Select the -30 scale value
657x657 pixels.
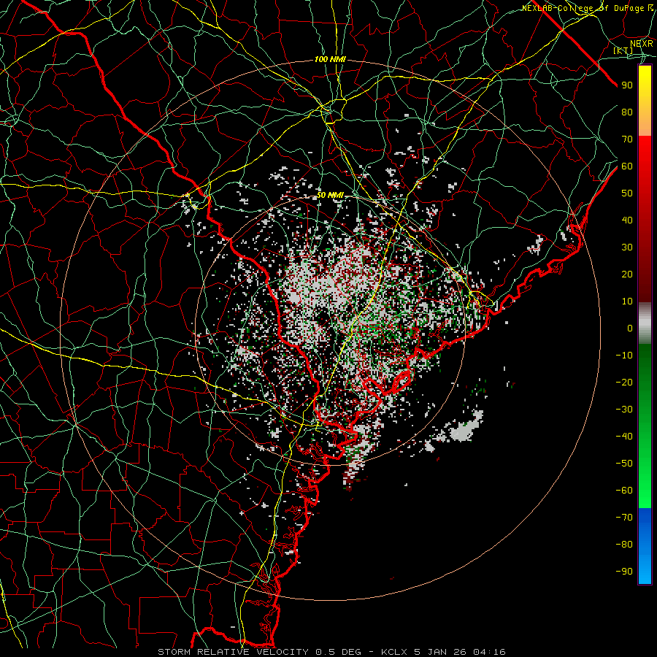624,410
